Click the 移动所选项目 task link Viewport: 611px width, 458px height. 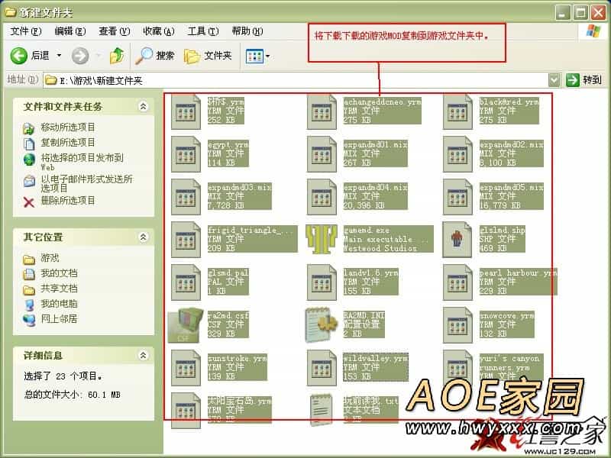pos(68,127)
